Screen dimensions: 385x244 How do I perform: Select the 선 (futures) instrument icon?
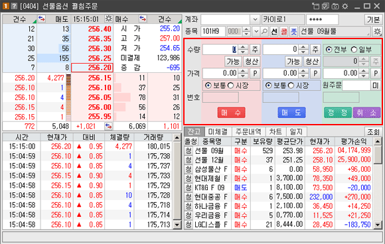274,31
